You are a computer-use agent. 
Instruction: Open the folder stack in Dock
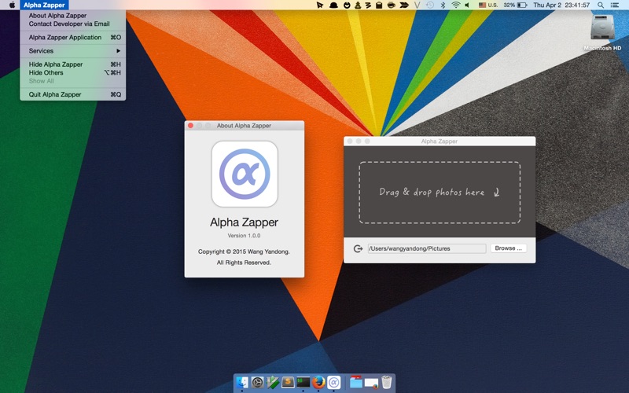tap(356, 382)
